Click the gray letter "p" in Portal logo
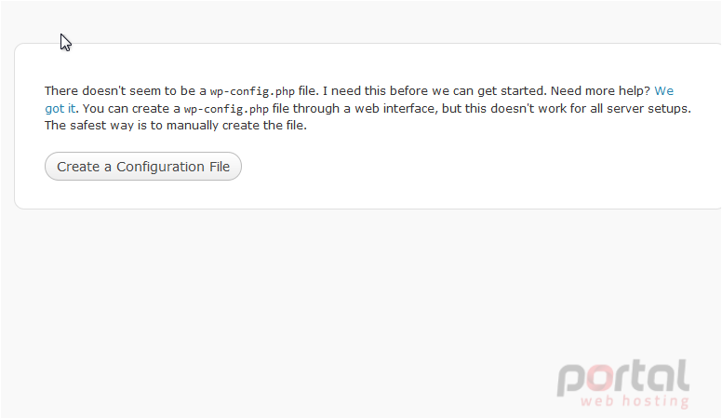The width and height of the screenshot is (722, 419). [571, 381]
